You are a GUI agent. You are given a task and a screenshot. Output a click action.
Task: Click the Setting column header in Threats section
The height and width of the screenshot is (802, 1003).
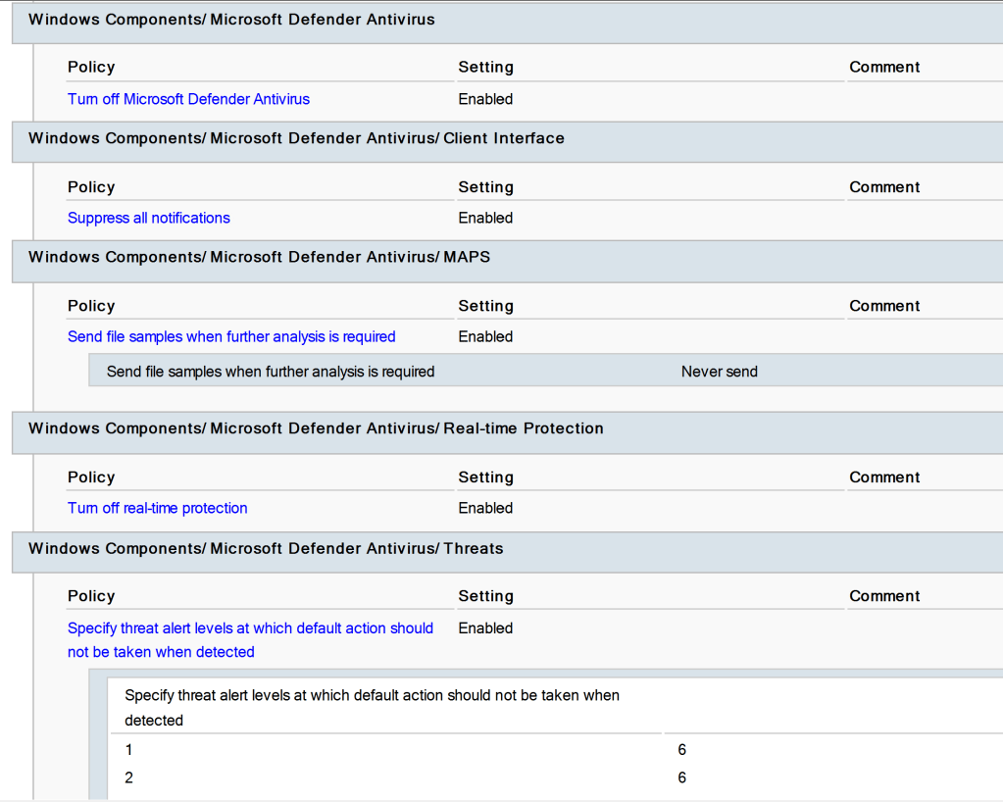pos(485,596)
